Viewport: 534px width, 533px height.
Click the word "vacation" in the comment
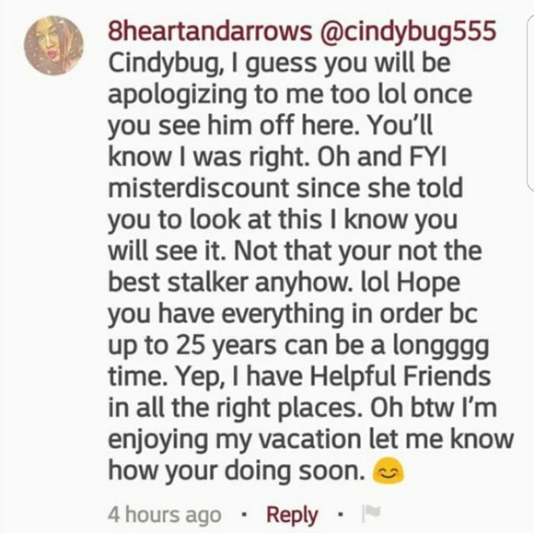(x=310, y=439)
